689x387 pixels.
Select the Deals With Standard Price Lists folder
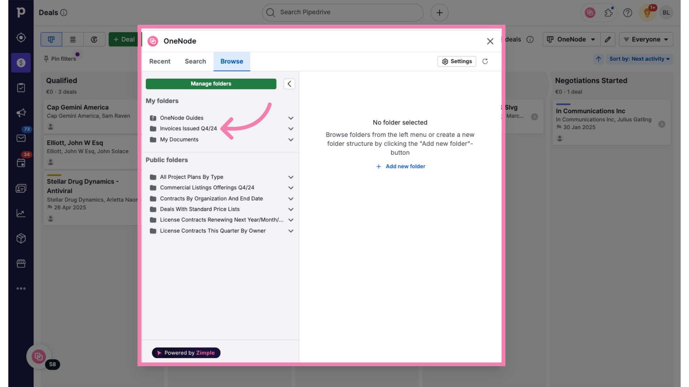click(199, 209)
